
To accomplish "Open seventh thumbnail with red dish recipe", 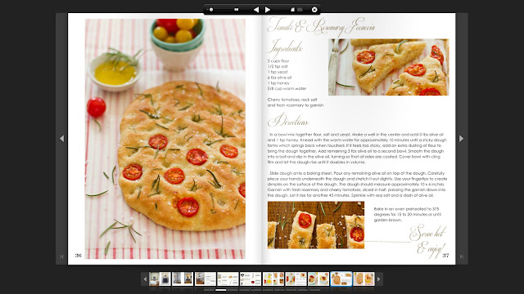I will pyautogui.click(x=296, y=278).
